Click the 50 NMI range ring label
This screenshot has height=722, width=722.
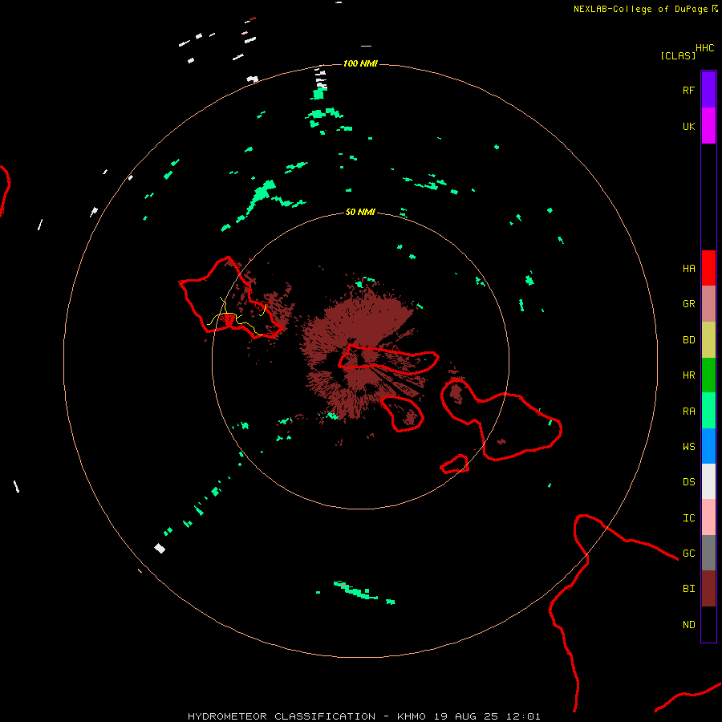pyautogui.click(x=360, y=212)
